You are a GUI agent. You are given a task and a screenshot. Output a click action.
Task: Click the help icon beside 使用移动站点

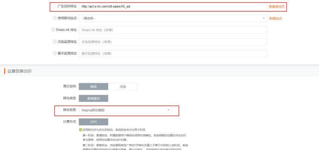pos(55,18)
